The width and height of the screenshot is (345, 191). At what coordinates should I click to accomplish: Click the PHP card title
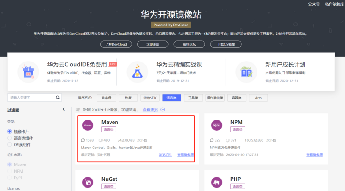tap(235, 179)
